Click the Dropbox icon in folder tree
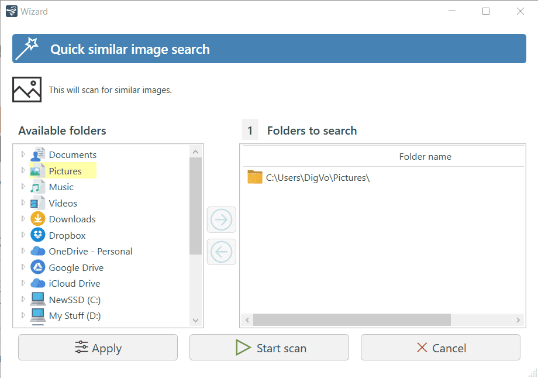538x378 pixels. 38,235
